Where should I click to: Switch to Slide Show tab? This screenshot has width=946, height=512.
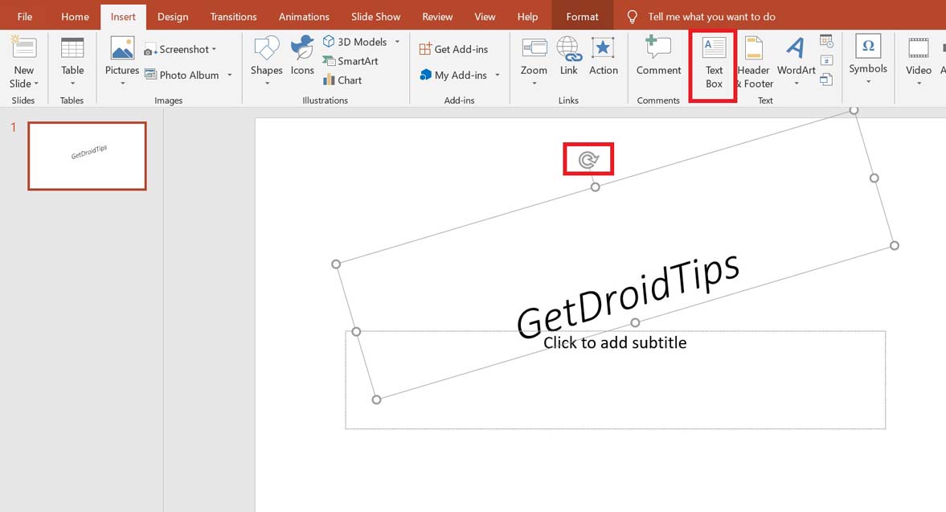pyautogui.click(x=376, y=17)
